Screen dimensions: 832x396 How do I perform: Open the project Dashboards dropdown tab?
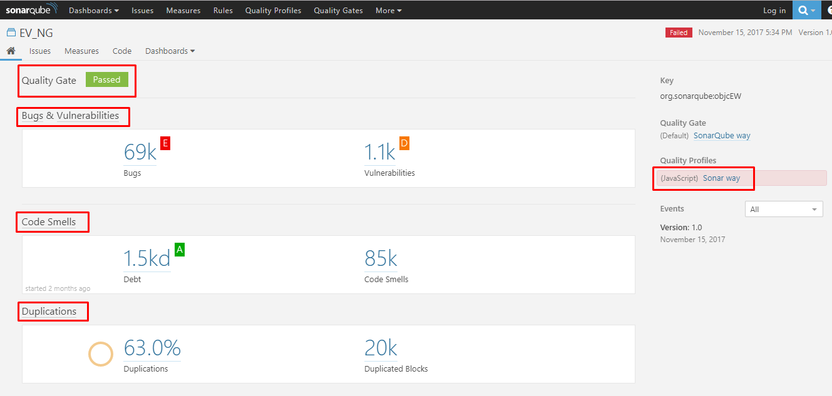point(170,51)
